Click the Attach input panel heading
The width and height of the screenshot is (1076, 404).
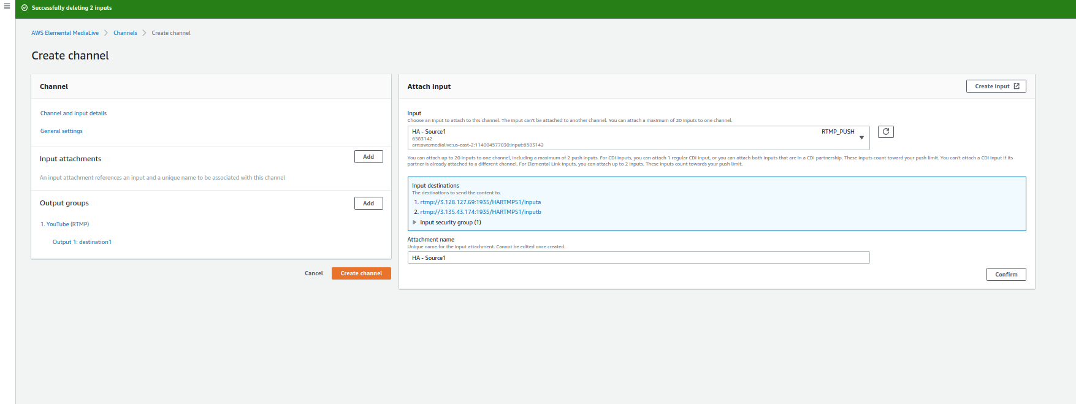click(x=429, y=86)
